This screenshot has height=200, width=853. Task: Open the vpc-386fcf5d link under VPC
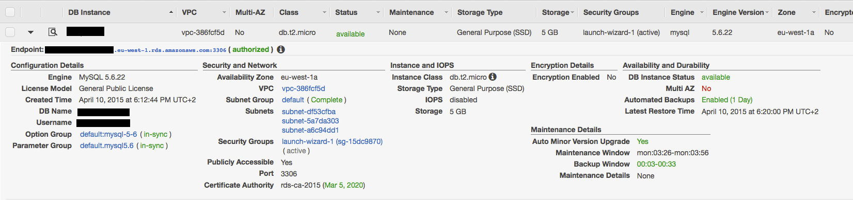304,88
